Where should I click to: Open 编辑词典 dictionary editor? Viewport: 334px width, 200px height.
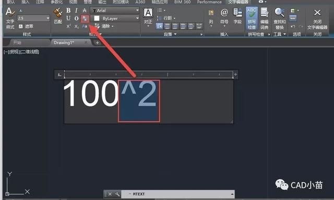pyautogui.click(x=265, y=18)
